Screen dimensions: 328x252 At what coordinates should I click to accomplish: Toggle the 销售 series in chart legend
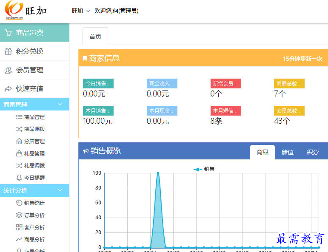[x=204, y=169]
